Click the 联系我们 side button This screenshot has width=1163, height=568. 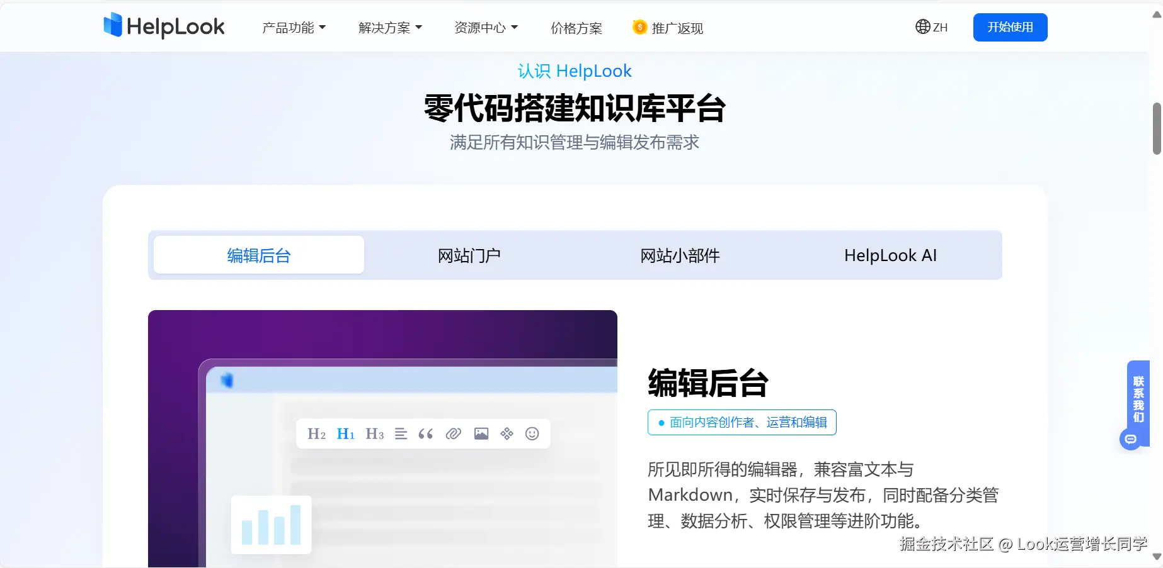1138,399
